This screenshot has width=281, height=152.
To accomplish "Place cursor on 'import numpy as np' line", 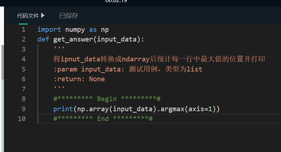I will tap(73, 30).
